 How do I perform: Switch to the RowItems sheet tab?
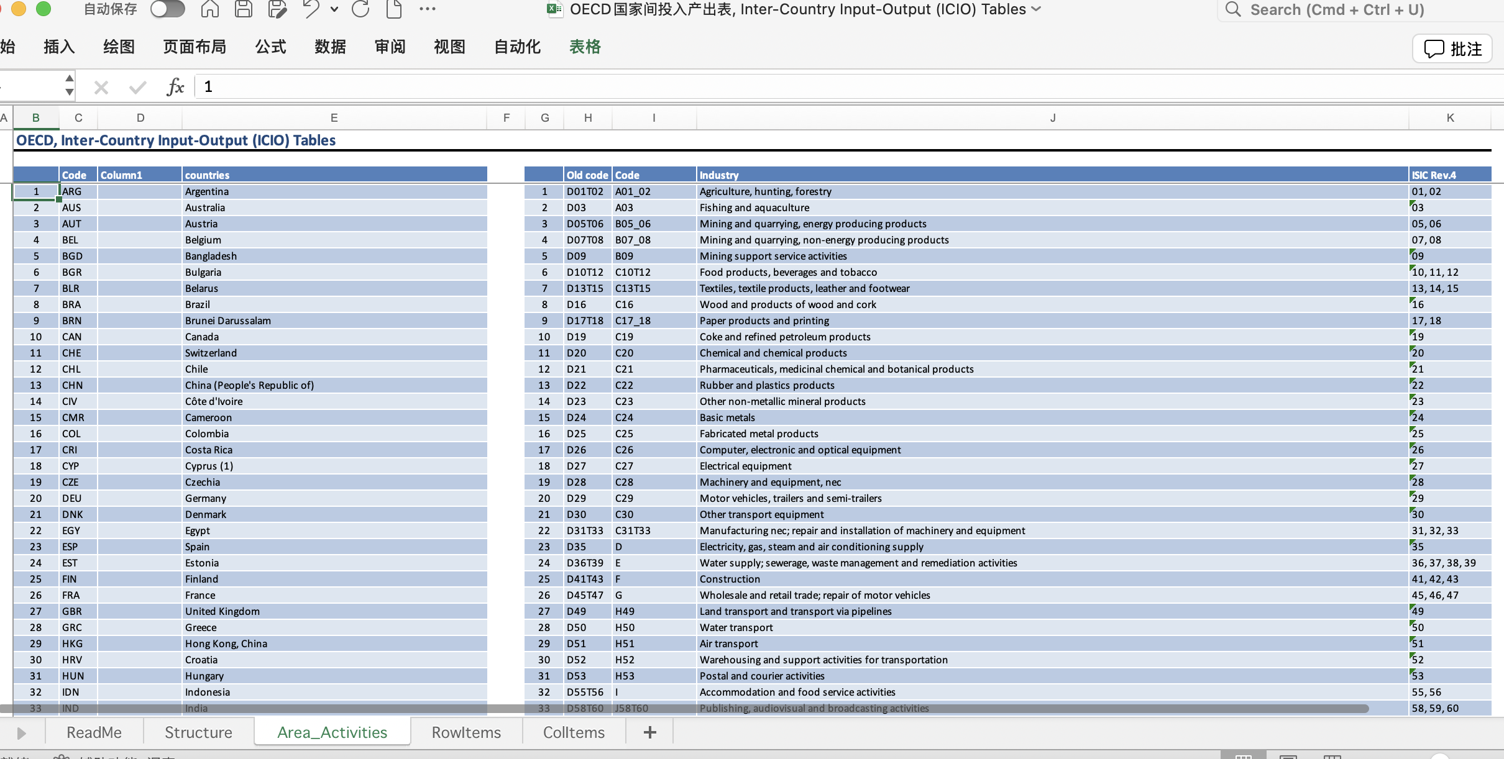tap(466, 732)
